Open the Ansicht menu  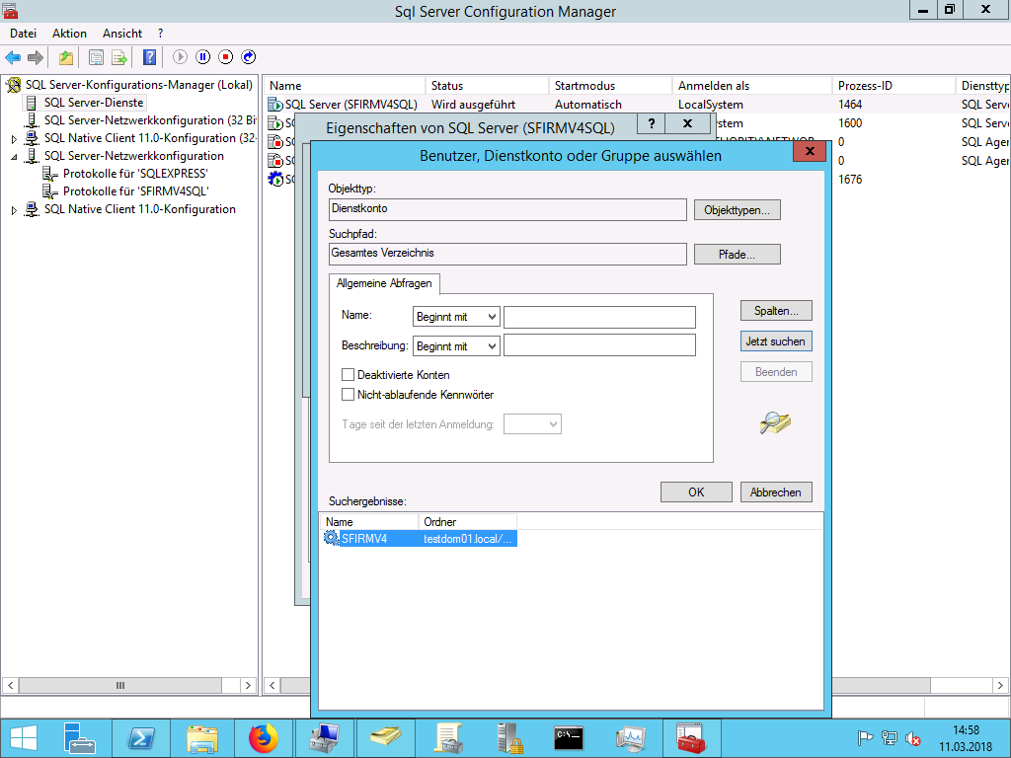coord(122,34)
